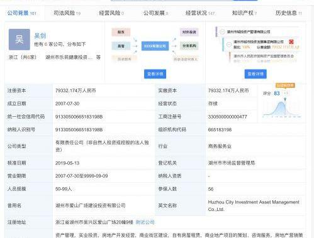The width and height of the screenshot is (314, 238).
Task: Click the 吴 avatar tile
Action: point(20,40)
